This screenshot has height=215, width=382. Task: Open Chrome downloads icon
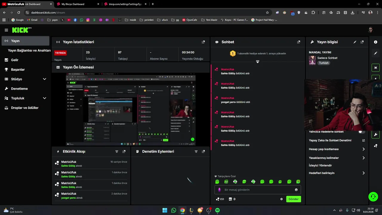point(352,13)
